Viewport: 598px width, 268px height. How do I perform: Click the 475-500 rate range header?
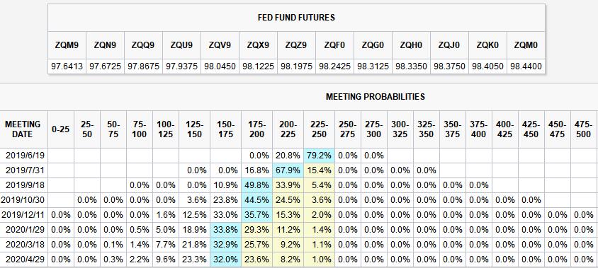point(584,129)
